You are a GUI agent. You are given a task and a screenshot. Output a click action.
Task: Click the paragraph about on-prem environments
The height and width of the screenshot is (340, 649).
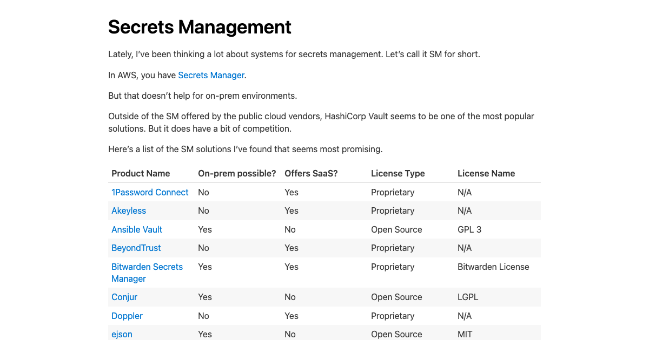(203, 96)
